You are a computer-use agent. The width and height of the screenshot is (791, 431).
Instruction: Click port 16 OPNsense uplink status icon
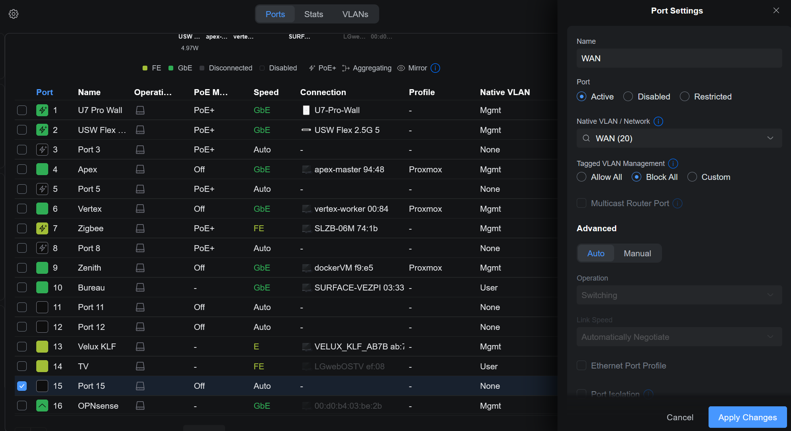coord(42,406)
